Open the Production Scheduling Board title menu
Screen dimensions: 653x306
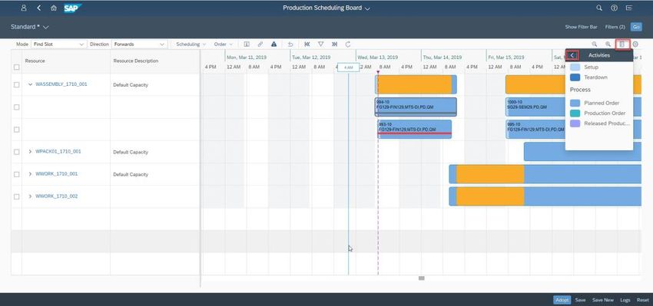326,8
